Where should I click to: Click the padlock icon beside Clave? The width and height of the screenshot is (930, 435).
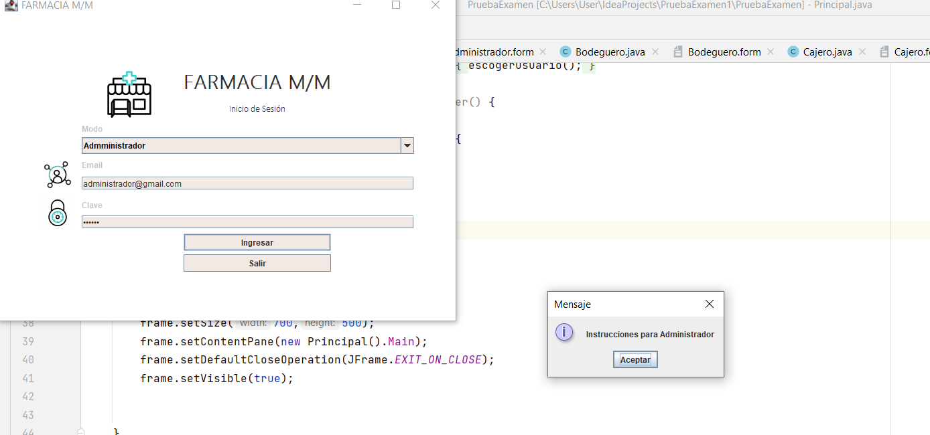pyautogui.click(x=58, y=213)
